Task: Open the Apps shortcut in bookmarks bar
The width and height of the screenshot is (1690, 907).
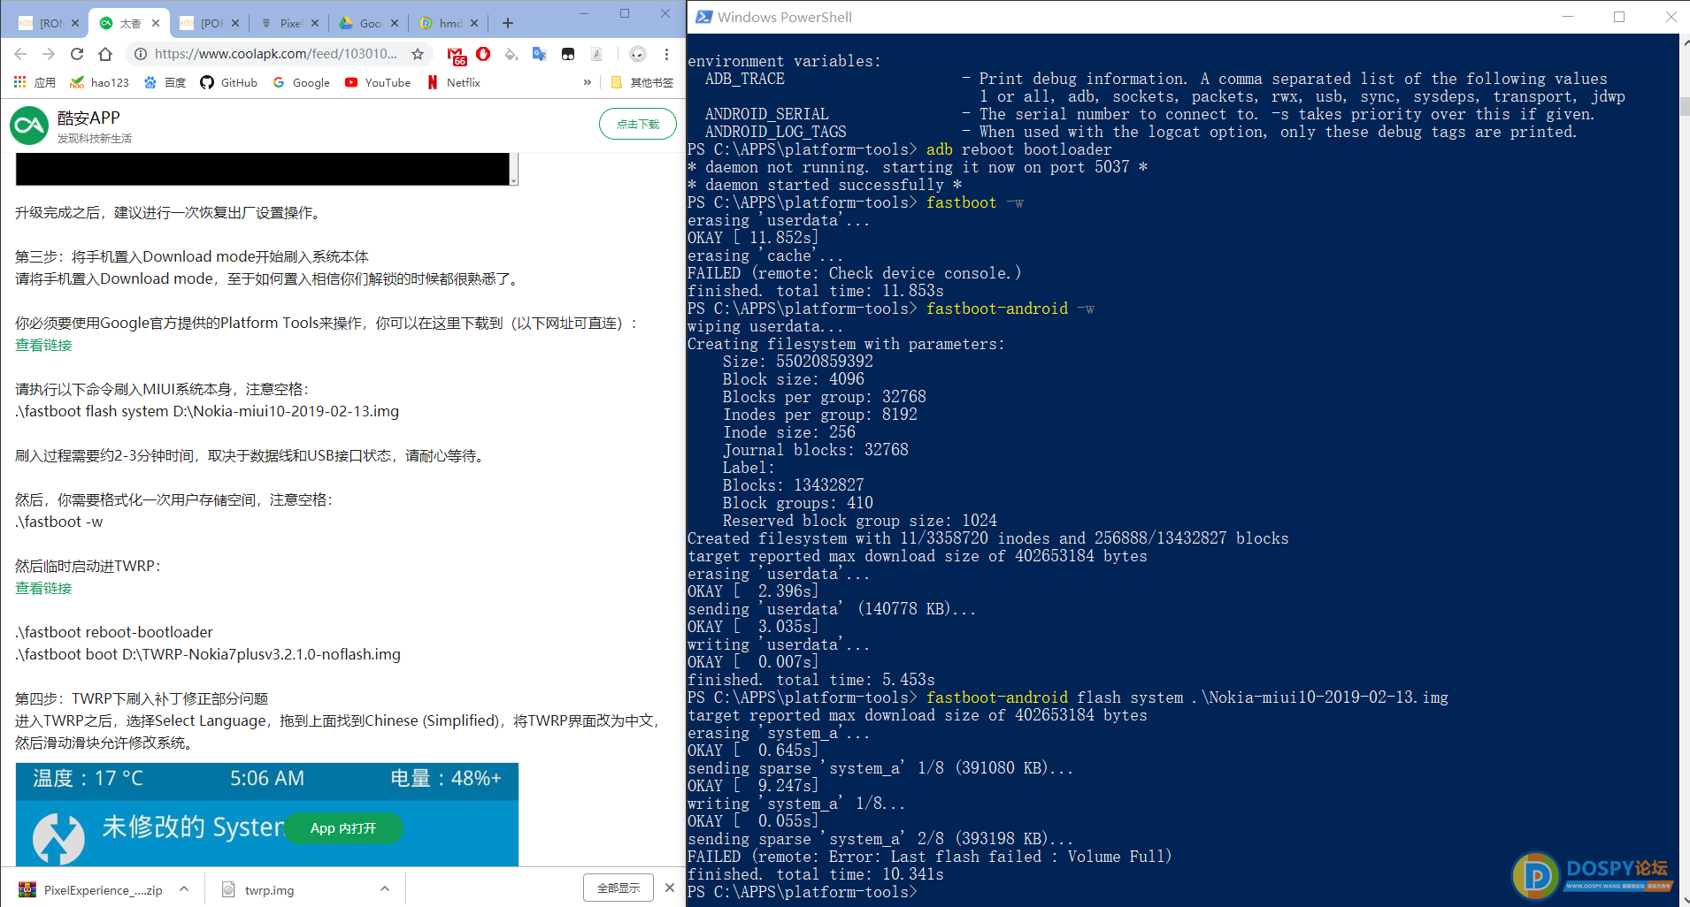Action: coord(35,82)
